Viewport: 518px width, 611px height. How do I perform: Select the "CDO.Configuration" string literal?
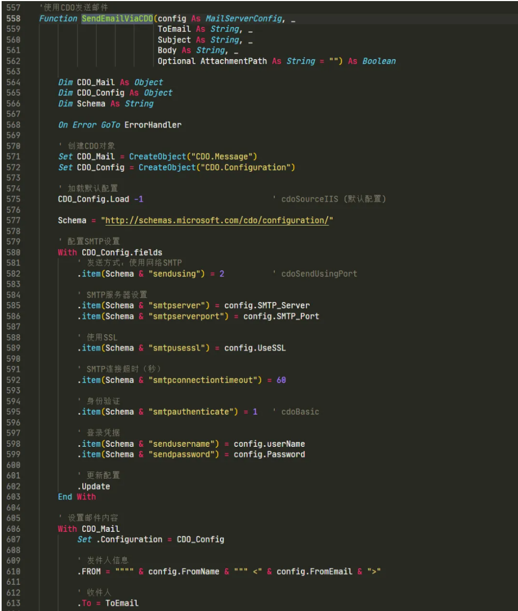(246, 167)
